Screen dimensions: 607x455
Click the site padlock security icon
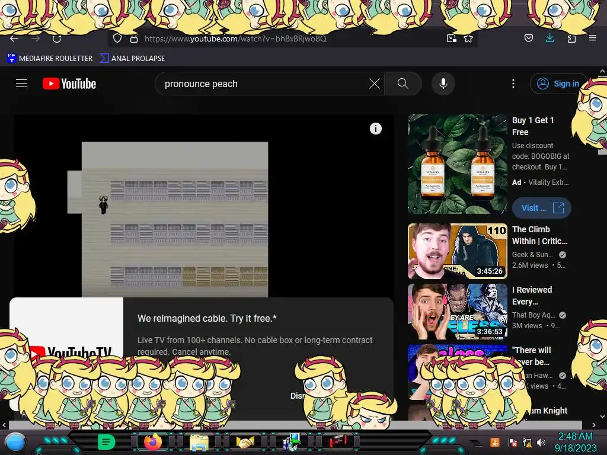pyautogui.click(x=134, y=39)
